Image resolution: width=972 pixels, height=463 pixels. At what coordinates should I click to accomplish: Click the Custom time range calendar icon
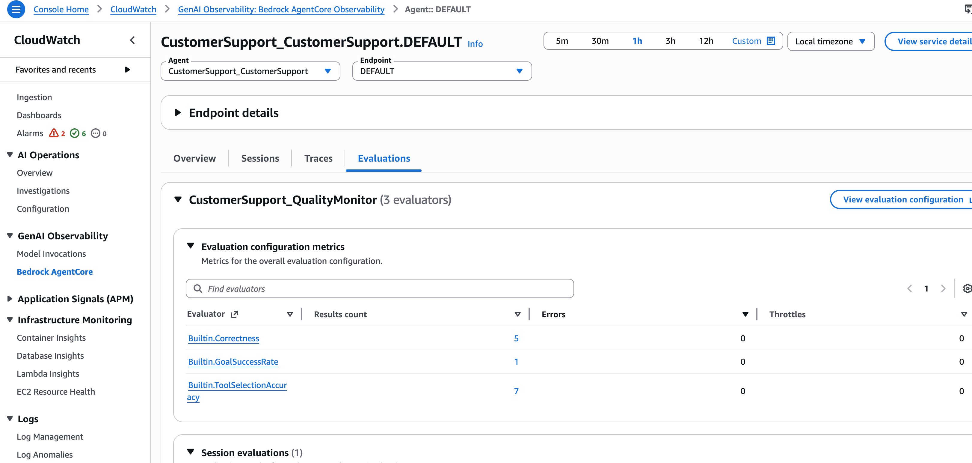coord(771,41)
